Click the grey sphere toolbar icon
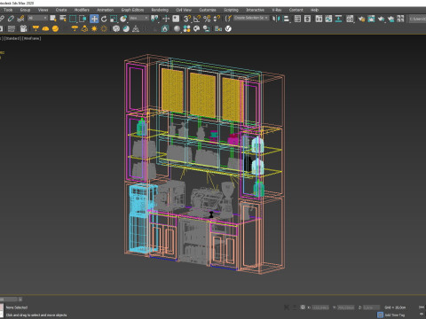Screen dimensions: 426x319 (177, 28)
